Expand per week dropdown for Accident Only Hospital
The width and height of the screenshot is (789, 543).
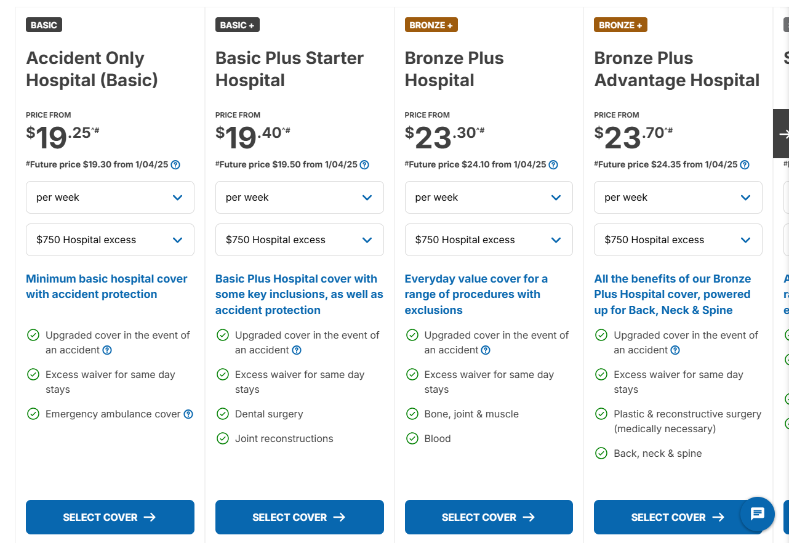(110, 197)
